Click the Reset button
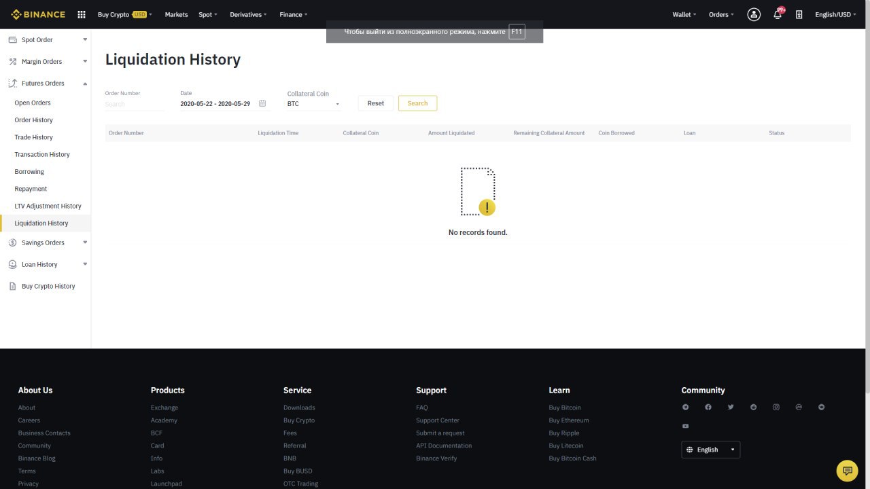The width and height of the screenshot is (870, 489). (x=376, y=103)
